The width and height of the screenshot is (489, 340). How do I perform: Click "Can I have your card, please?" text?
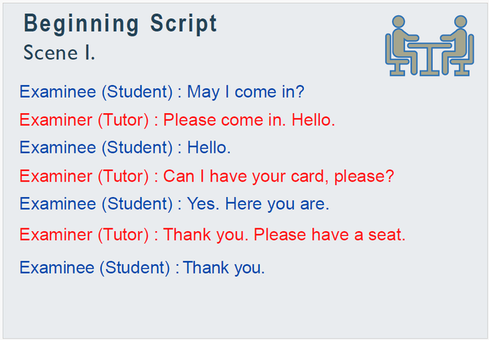tap(279, 176)
